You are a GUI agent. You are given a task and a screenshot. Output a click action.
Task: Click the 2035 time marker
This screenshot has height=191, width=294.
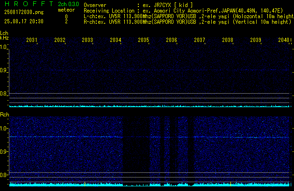tap(143, 40)
